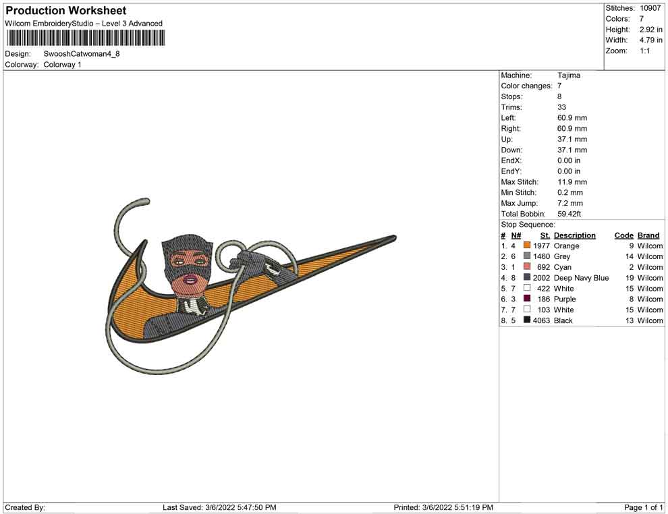The image size is (668, 514).
Task: Select the Width value '4.79 in'
Action: point(651,40)
